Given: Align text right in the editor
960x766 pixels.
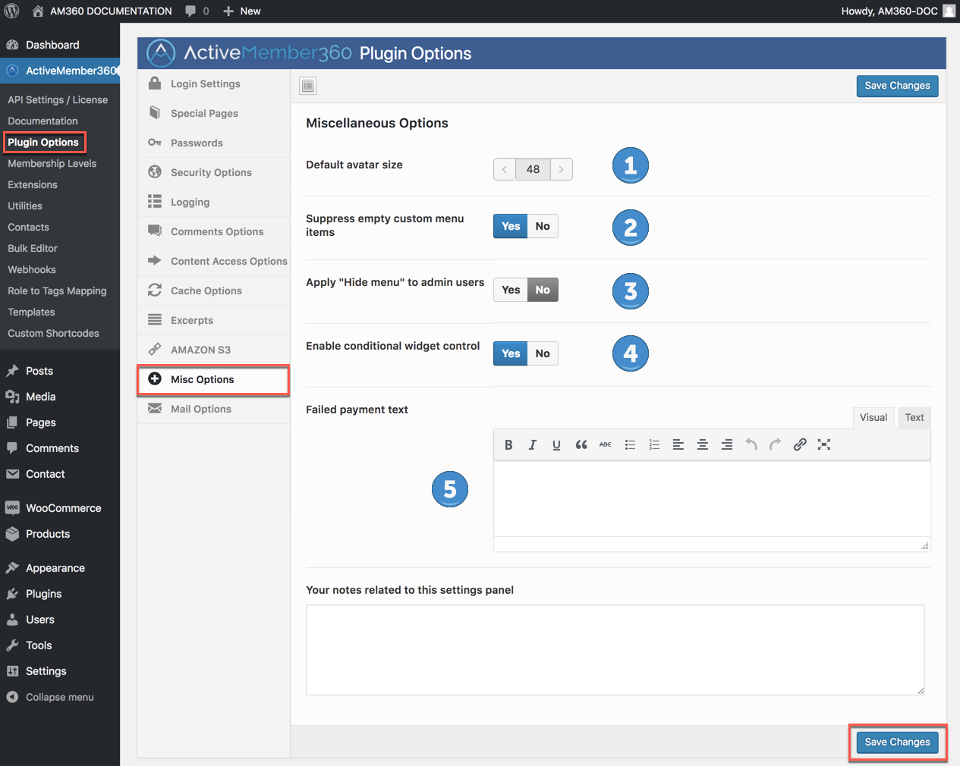Looking at the screenshot, I should 727,445.
